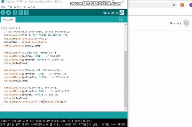The image size is (192, 127).
Task: Upload the sketch with the arrow icon
Action: tap(9, 12)
